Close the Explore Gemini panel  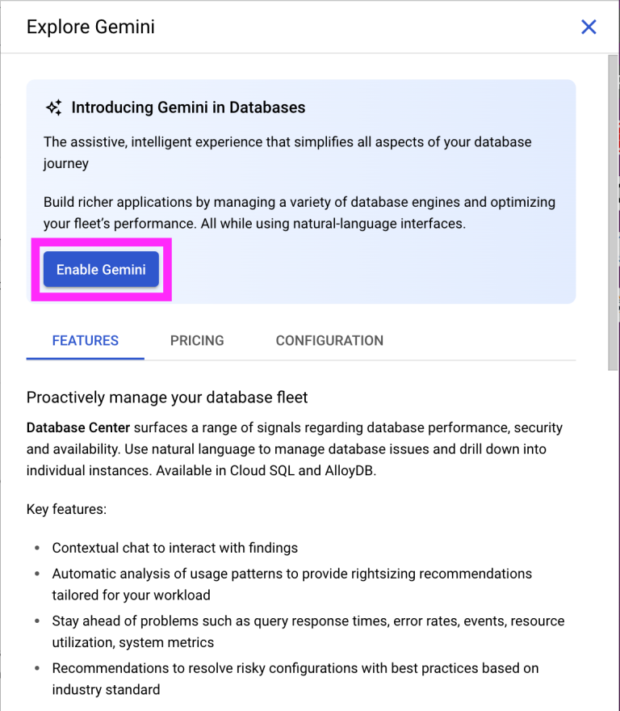589,27
